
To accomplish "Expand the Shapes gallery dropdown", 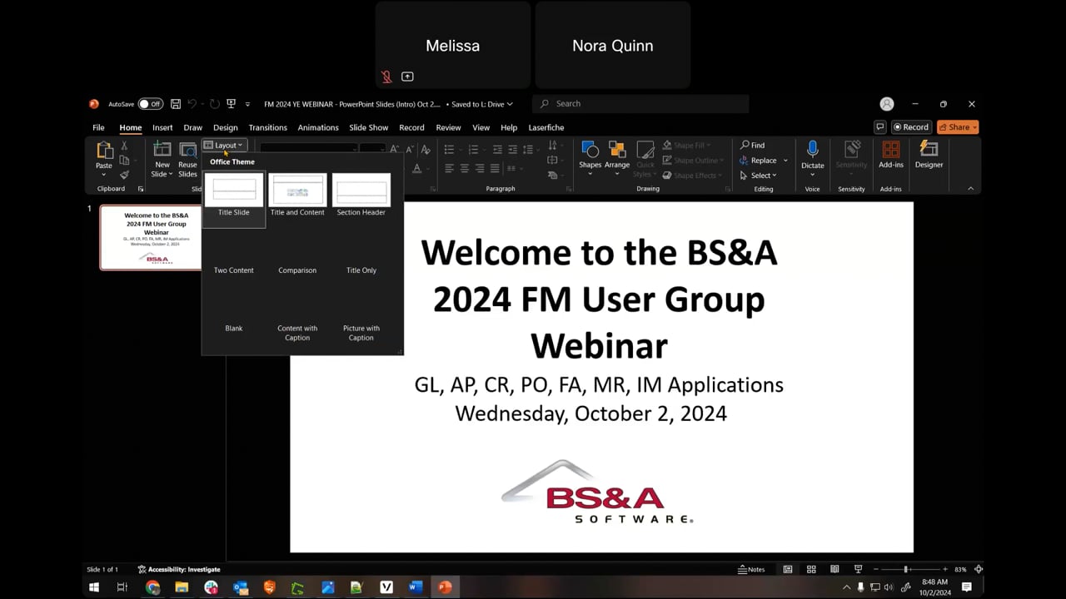I will pos(590,175).
